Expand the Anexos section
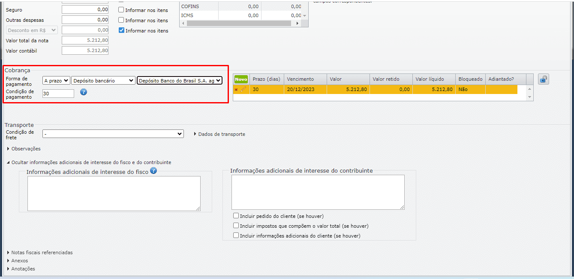This screenshot has width=574, height=279. (18, 261)
